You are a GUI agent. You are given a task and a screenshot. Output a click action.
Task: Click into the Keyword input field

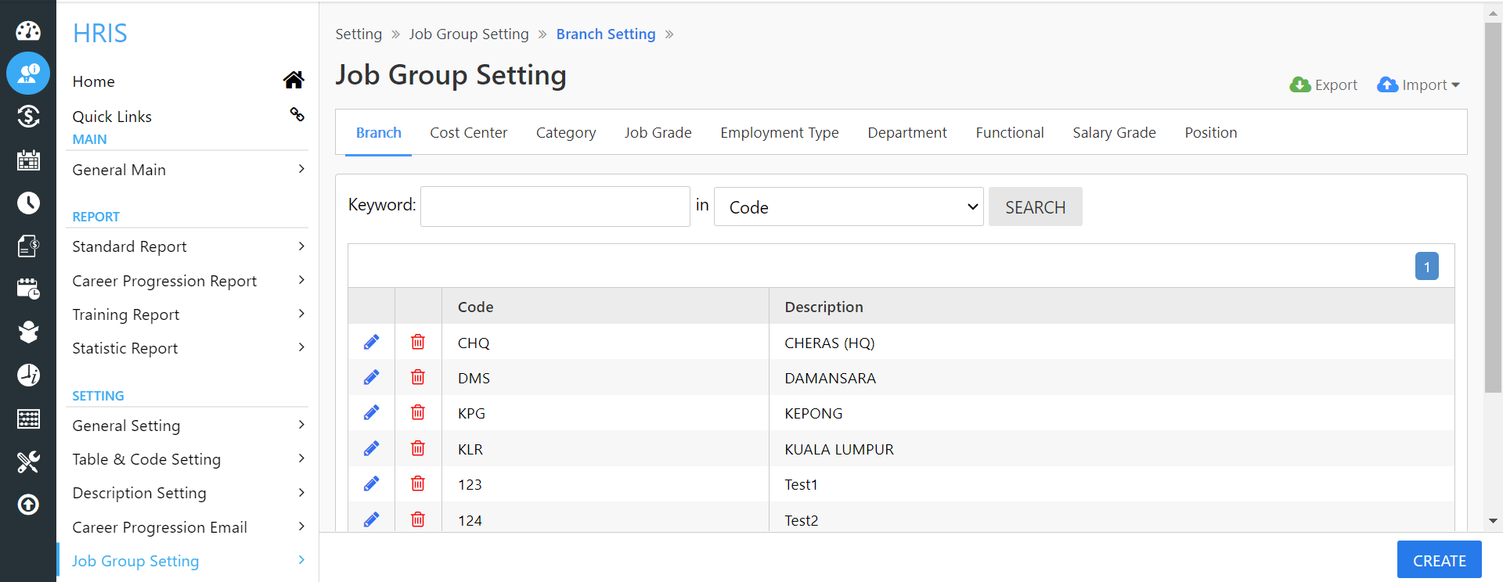click(x=555, y=207)
